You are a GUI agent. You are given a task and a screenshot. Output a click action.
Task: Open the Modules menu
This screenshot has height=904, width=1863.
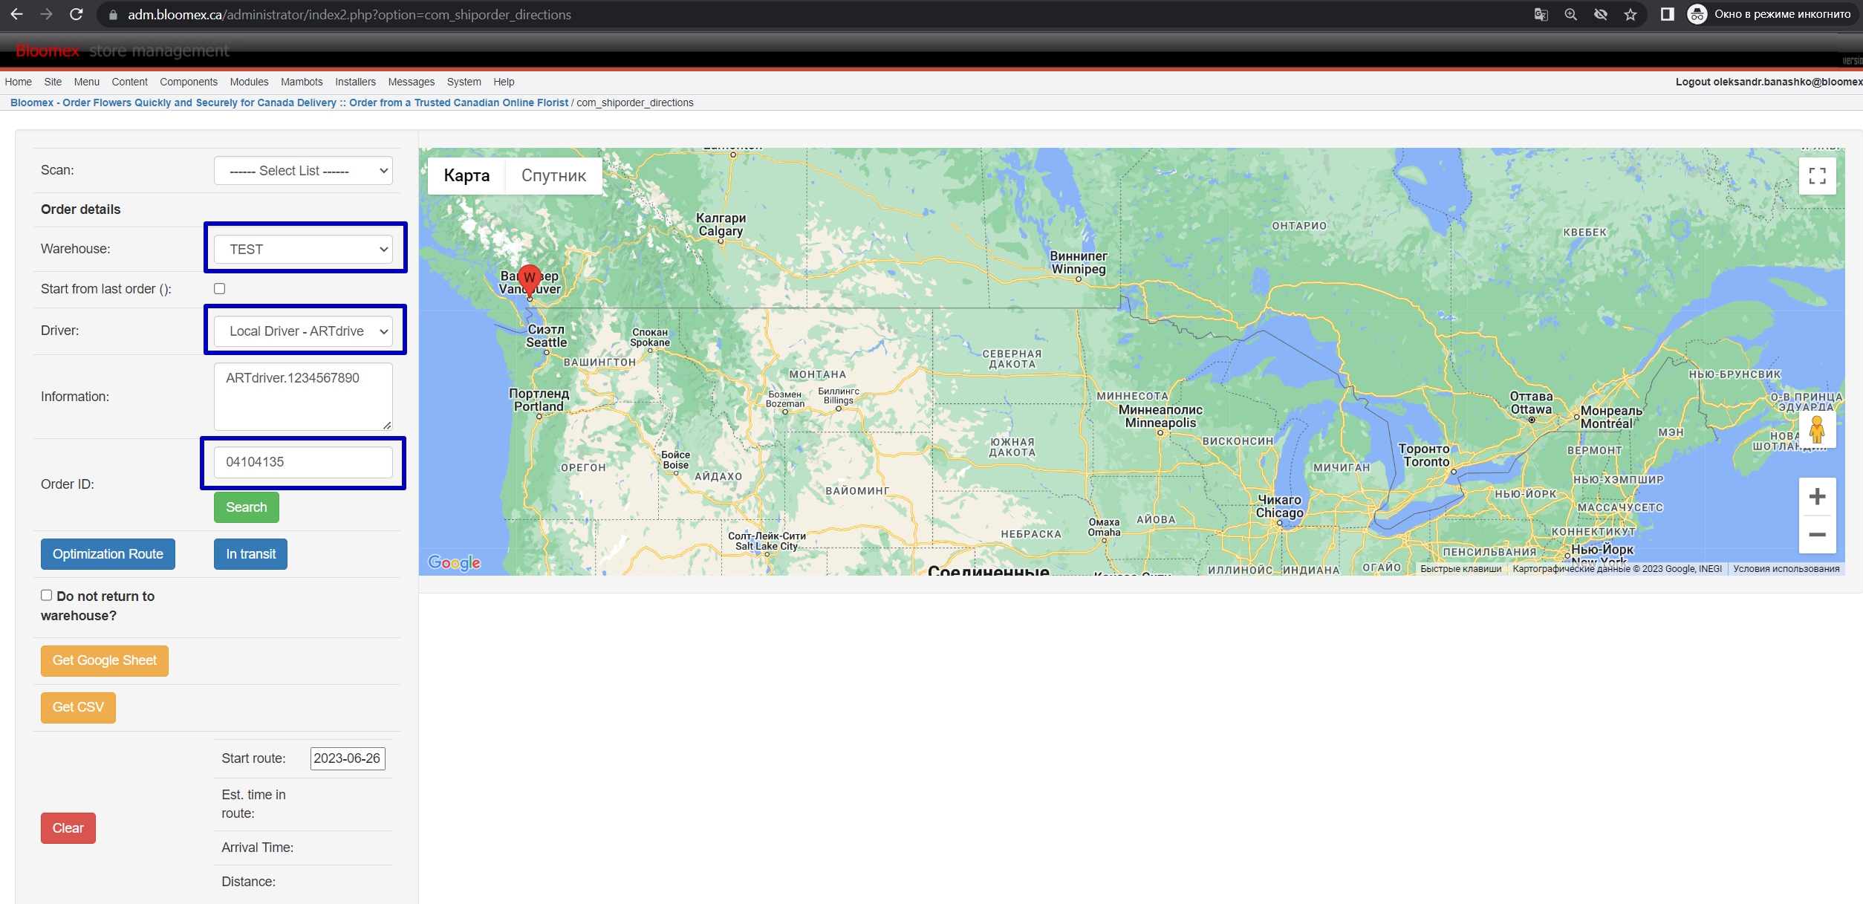(x=249, y=82)
